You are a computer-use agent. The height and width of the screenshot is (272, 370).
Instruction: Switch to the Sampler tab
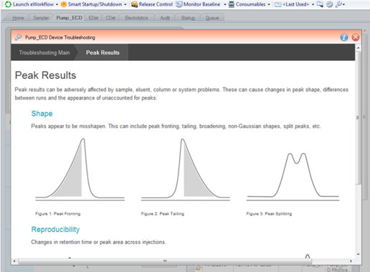[x=41, y=18]
